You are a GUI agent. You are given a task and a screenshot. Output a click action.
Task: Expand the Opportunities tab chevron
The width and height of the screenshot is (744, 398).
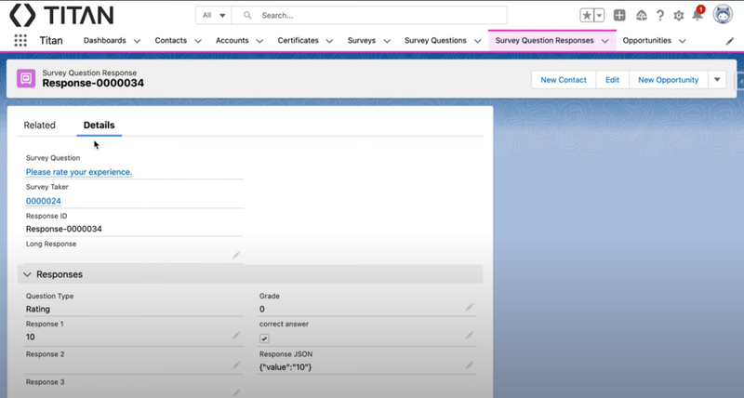683,41
